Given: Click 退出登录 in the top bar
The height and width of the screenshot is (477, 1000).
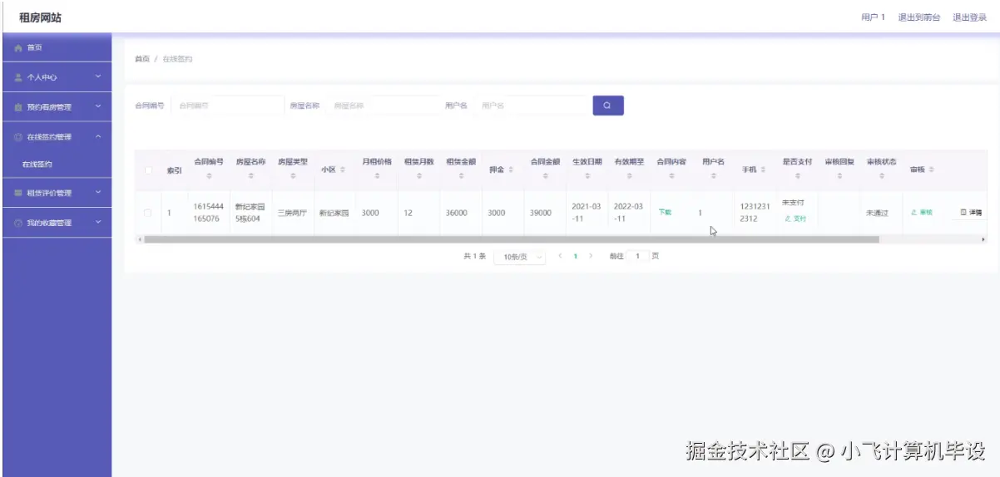Looking at the screenshot, I should 969,17.
